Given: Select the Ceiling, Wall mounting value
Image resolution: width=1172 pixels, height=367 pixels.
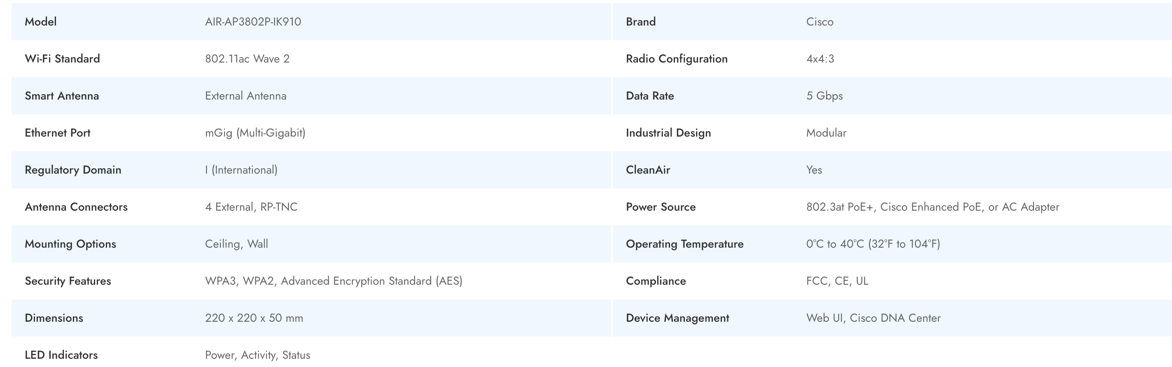Looking at the screenshot, I should [236, 244].
